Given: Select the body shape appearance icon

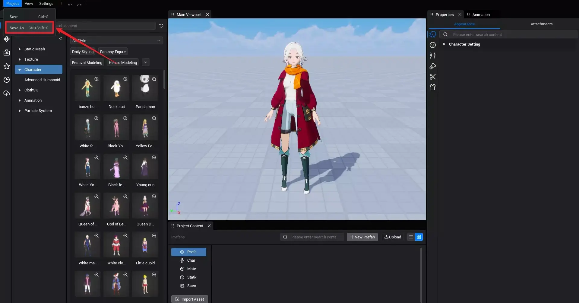Looking at the screenshot, I should (x=433, y=56).
